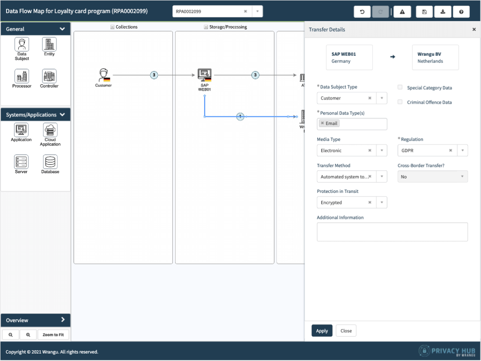Collapse the Storage/Processing column toggle
This screenshot has width=481, height=361.
click(x=206, y=27)
